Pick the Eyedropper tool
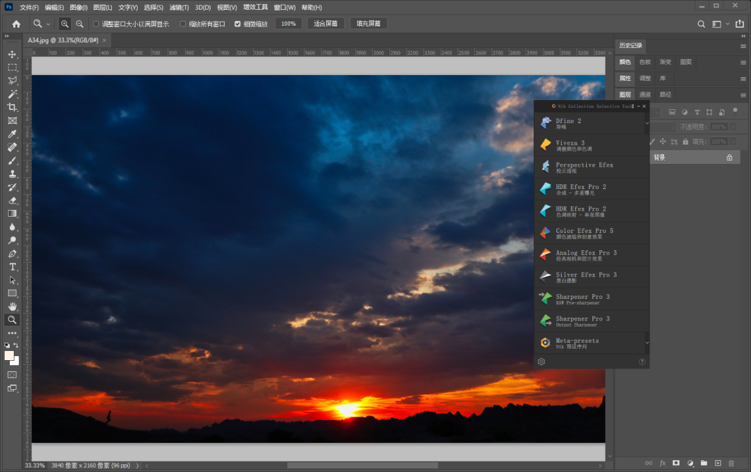 (x=12, y=133)
